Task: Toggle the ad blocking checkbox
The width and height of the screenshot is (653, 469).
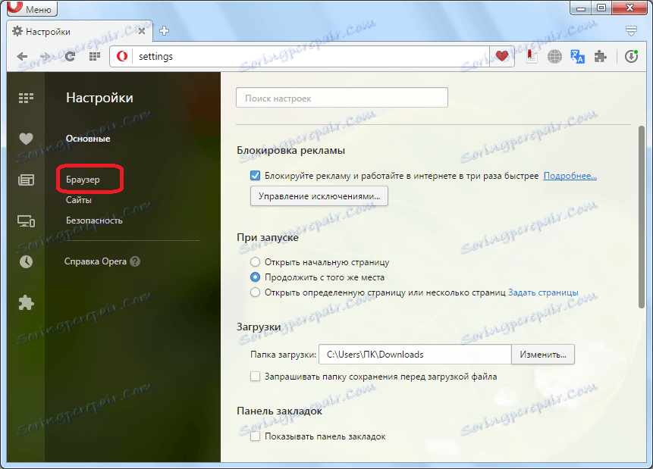Action: pyautogui.click(x=256, y=176)
